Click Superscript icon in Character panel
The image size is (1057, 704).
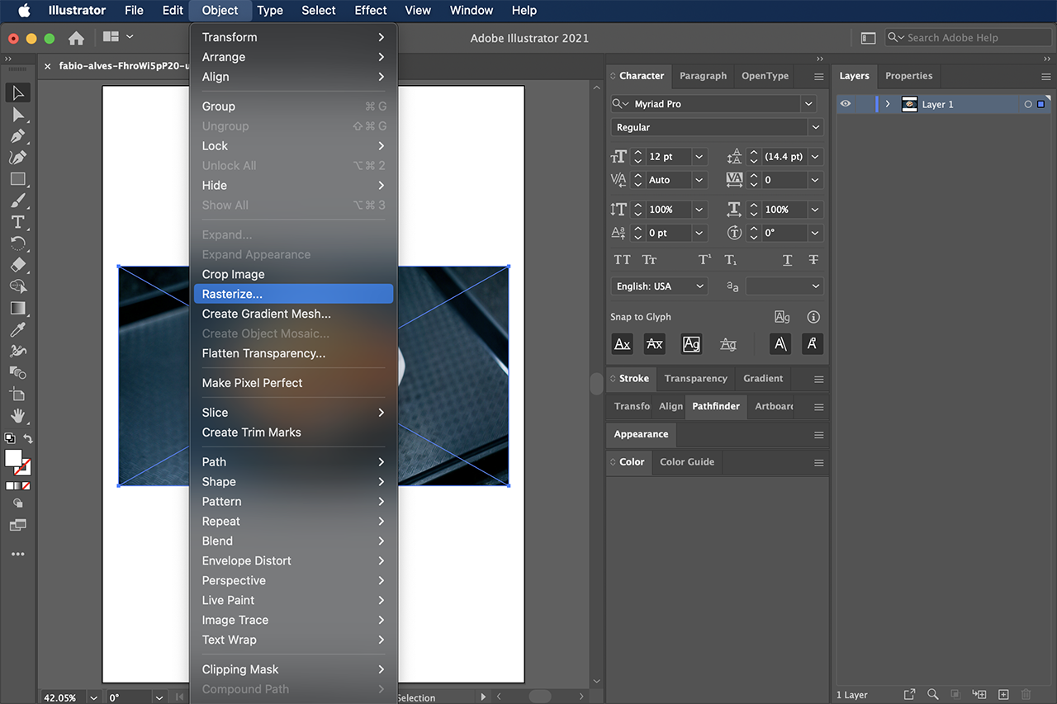pyautogui.click(x=704, y=259)
